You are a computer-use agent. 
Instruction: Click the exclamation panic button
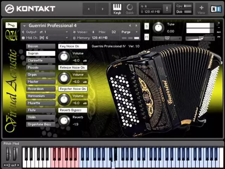pyautogui.click(x=167, y=9)
